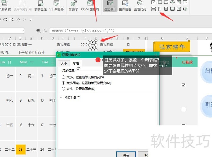
Task: Toggle the 打印对象(P) checkbox
Action: pyautogui.click(x=61, y=97)
